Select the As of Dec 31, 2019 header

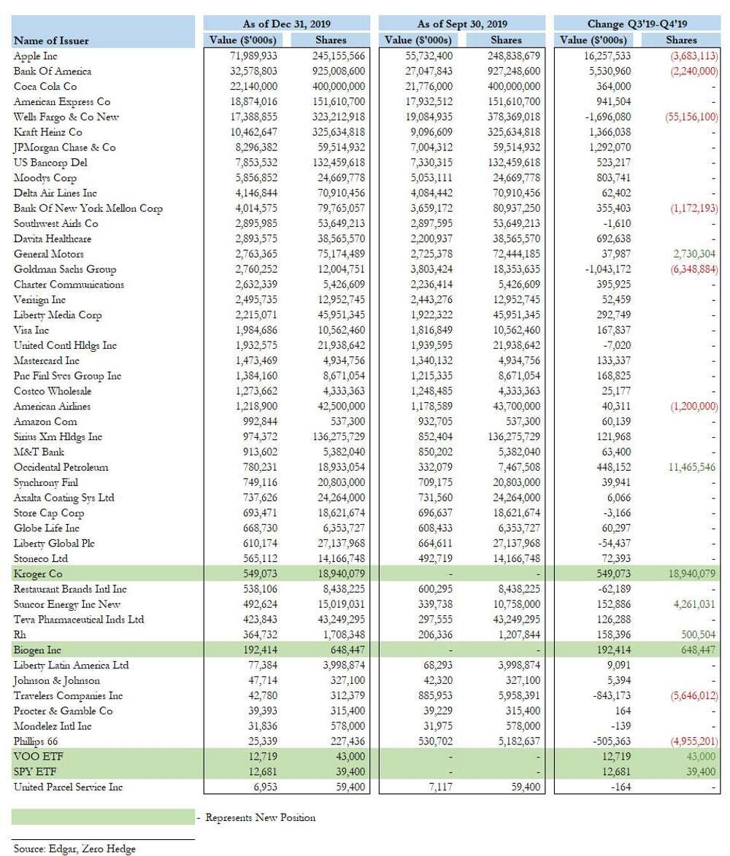click(x=286, y=23)
